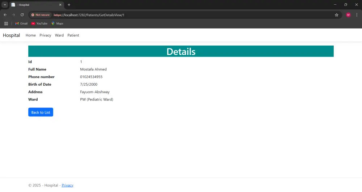Focus the address bar URL
Image resolution: width=362 pixels, height=192 pixels.
[x=89, y=15]
